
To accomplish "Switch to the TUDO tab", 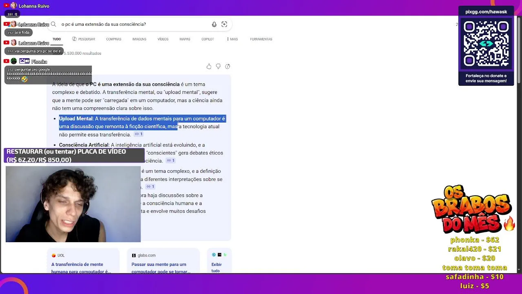I will tap(57, 39).
